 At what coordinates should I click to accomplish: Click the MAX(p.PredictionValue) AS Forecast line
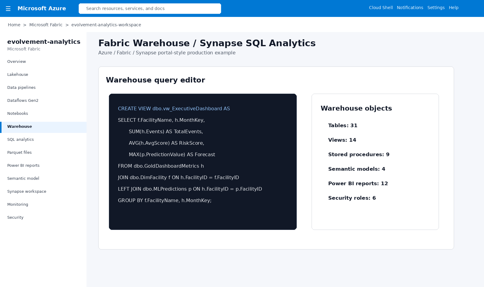[172, 154]
